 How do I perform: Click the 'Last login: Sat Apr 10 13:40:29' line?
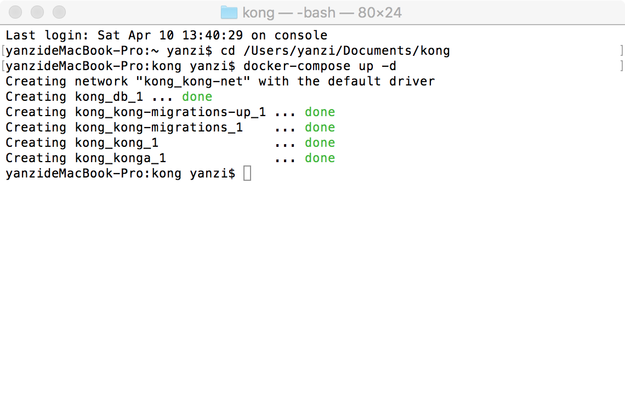point(167,35)
